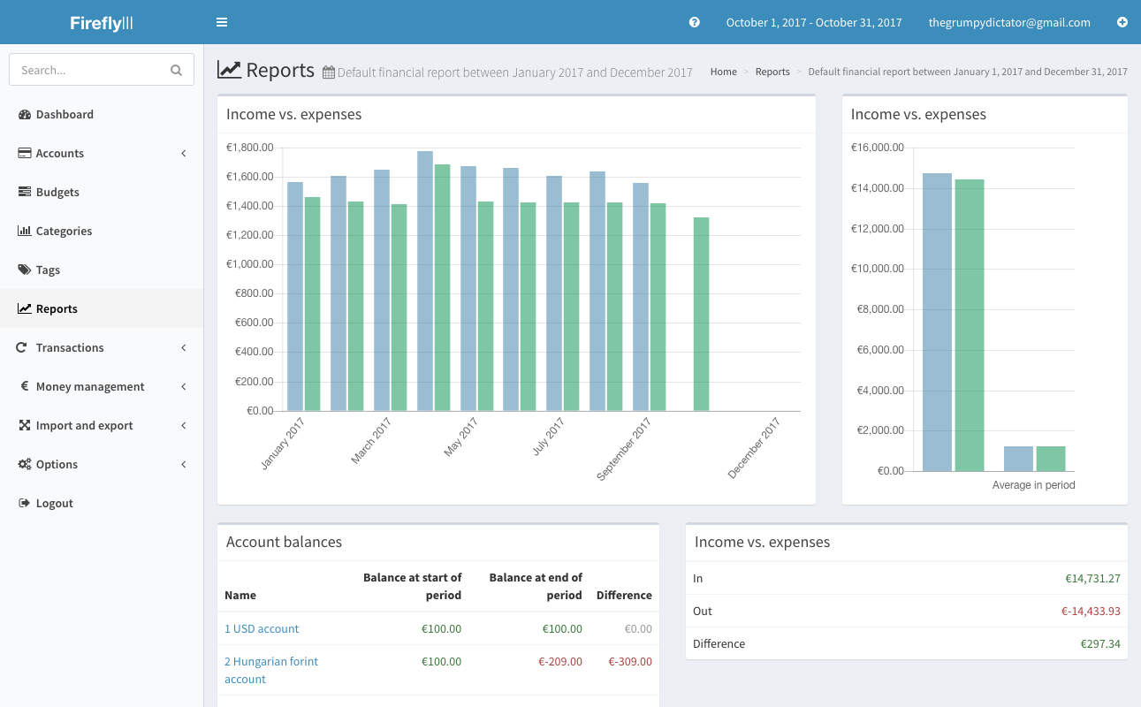
Task: Expand the Options submenu chevron
Action: point(184,465)
